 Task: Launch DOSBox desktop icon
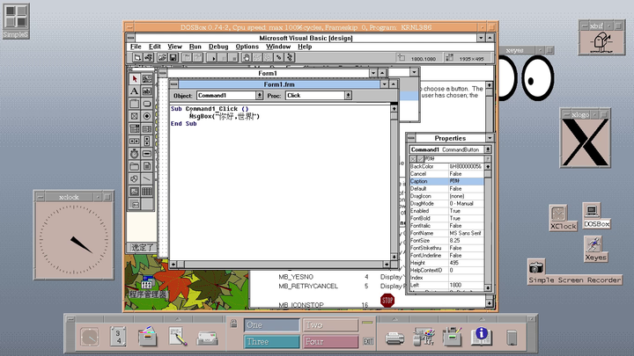click(591, 214)
